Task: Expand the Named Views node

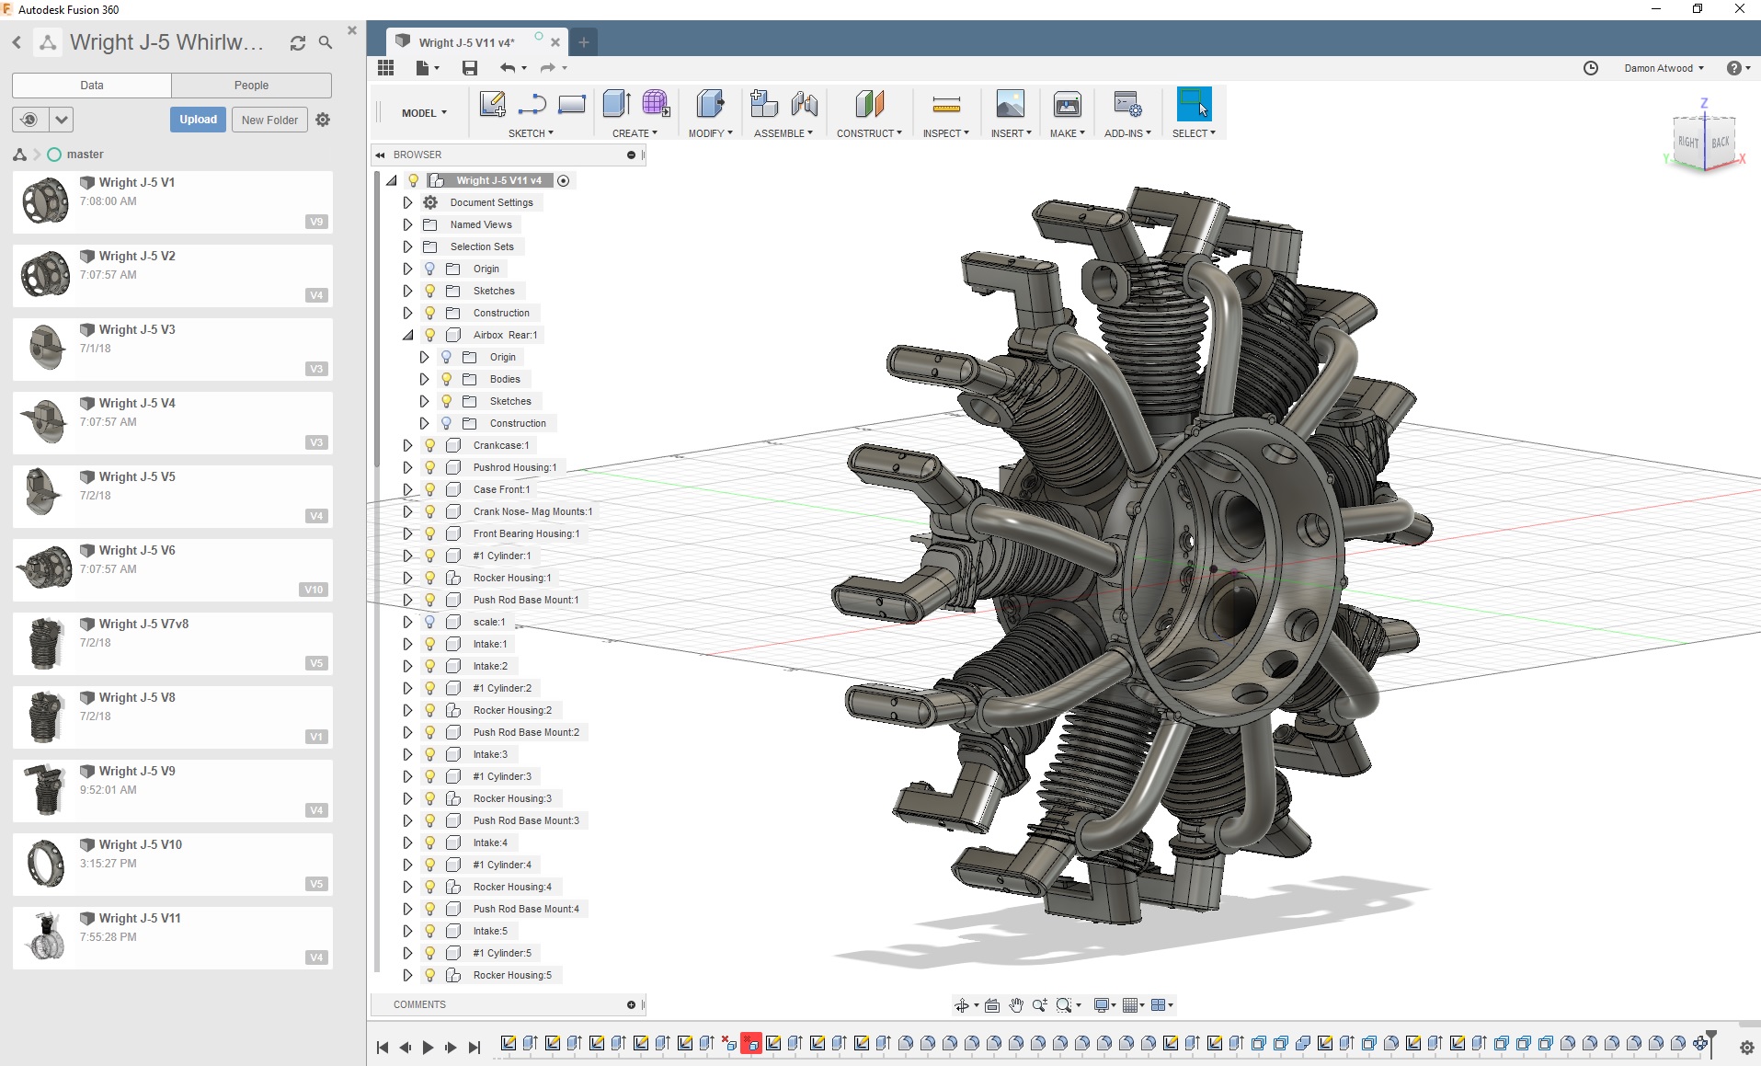Action: 407,224
